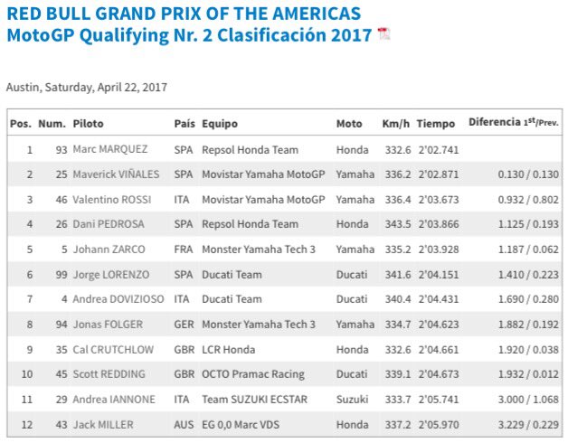
Task: Select the Pos. column header
Action: click(x=21, y=124)
